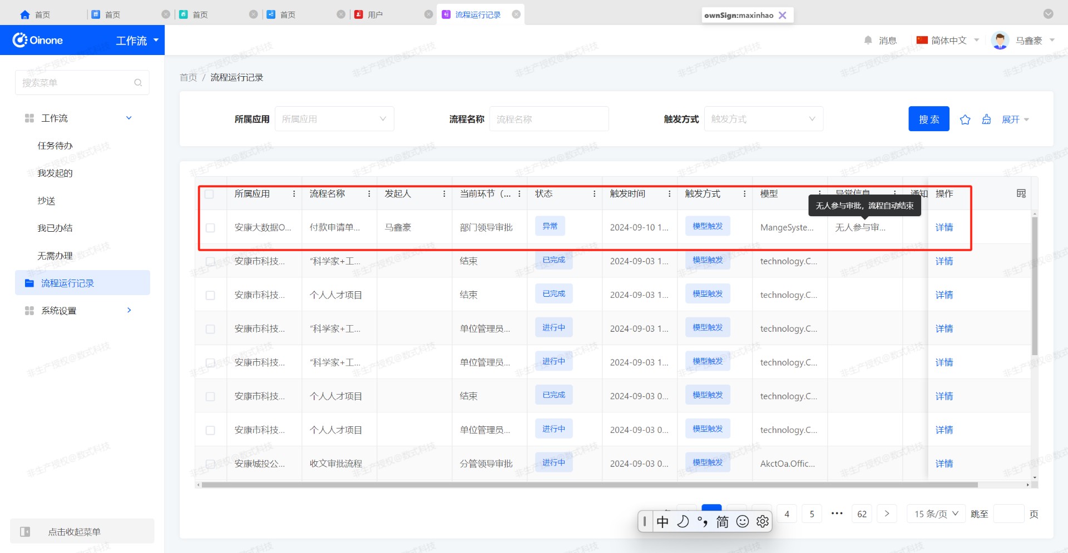Image resolution: width=1068 pixels, height=553 pixels.
Task: Click the 工作流 grid icon in sidebar
Action: tap(29, 118)
